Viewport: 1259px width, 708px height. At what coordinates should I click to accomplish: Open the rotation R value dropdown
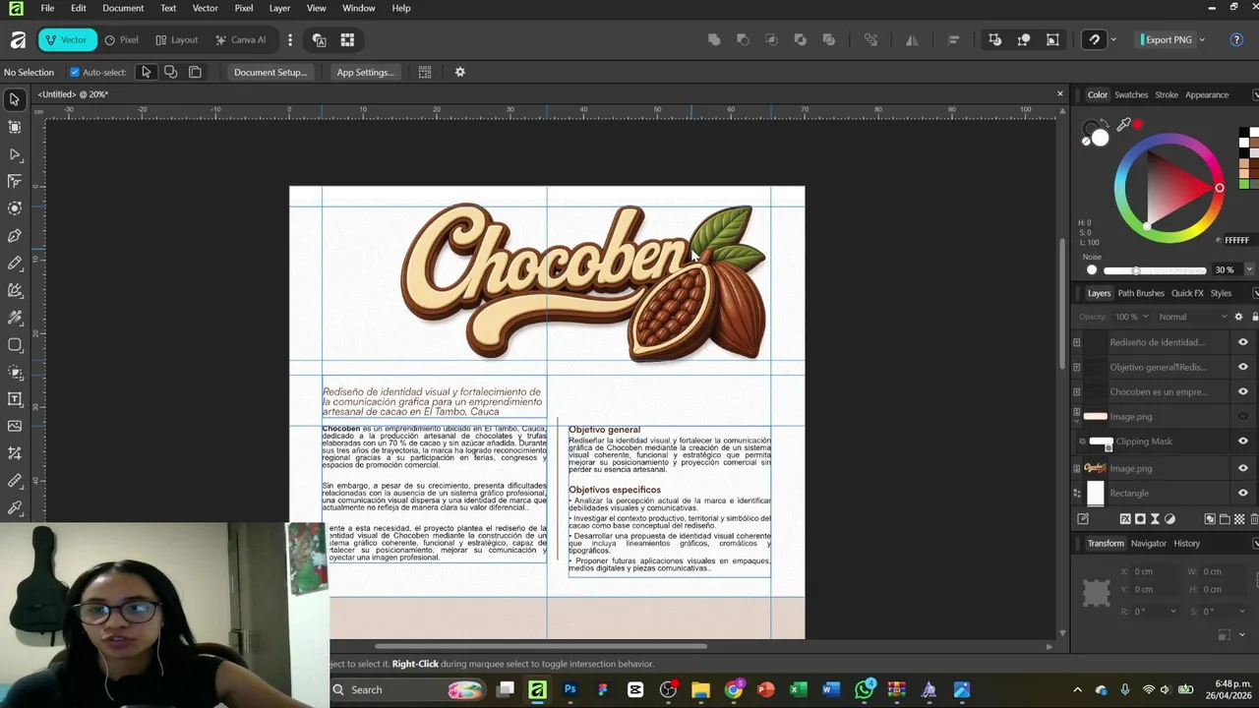(1172, 612)
